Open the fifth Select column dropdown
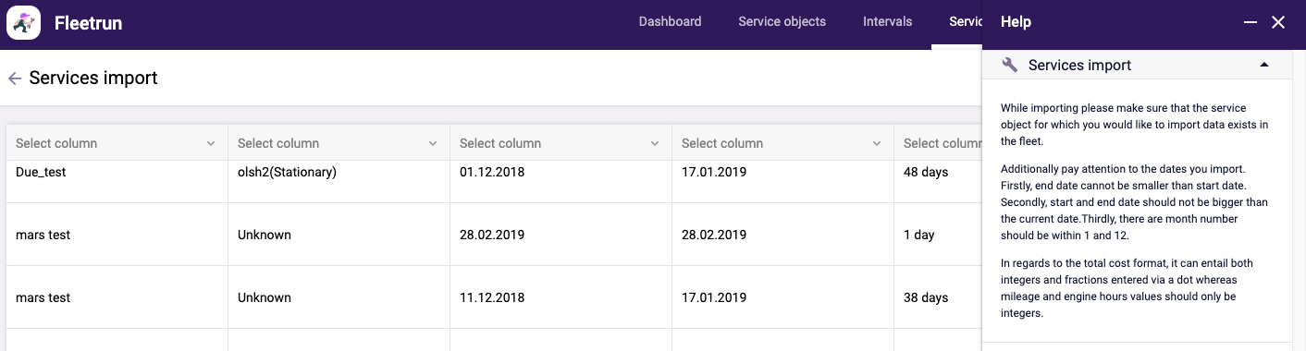This screenshot has width=1306, height=351. click(938, 143)
